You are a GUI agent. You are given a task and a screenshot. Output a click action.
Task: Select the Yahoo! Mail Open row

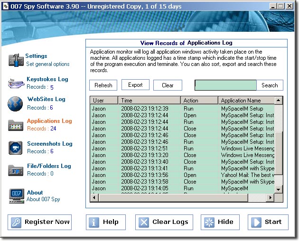(x=182, y=175)
